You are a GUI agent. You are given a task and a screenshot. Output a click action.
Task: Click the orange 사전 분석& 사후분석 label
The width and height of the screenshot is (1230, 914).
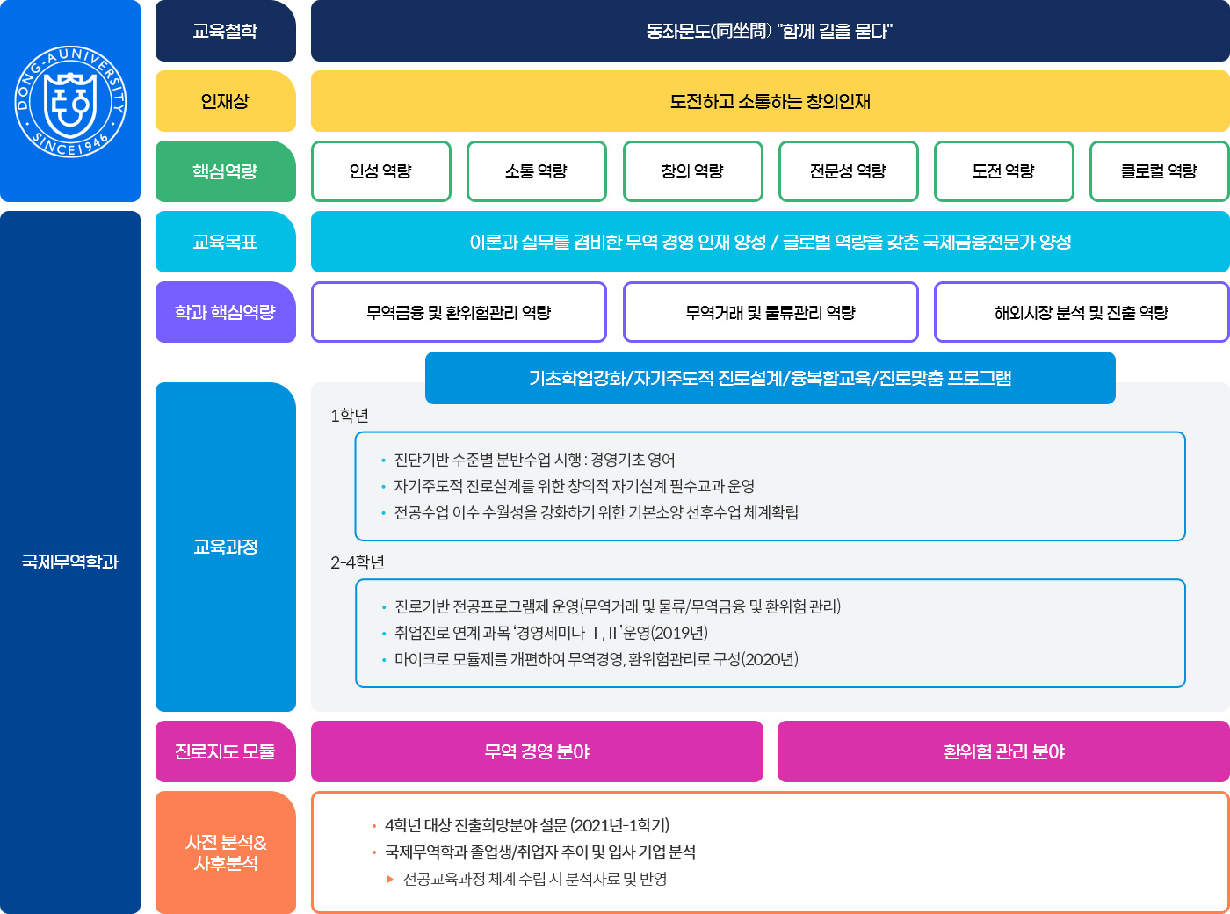225,852
